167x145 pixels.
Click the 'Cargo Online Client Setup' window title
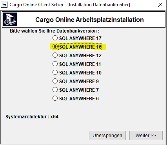pyautogui.click(x=36, y=5)
